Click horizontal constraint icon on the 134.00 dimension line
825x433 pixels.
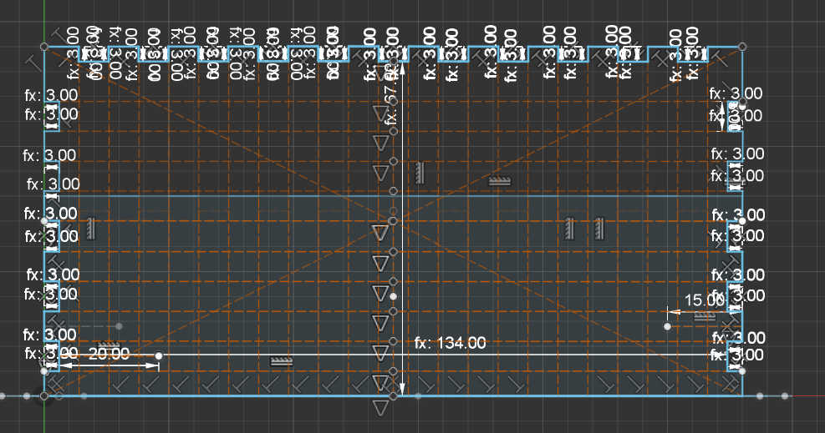(x=281, y=361)
